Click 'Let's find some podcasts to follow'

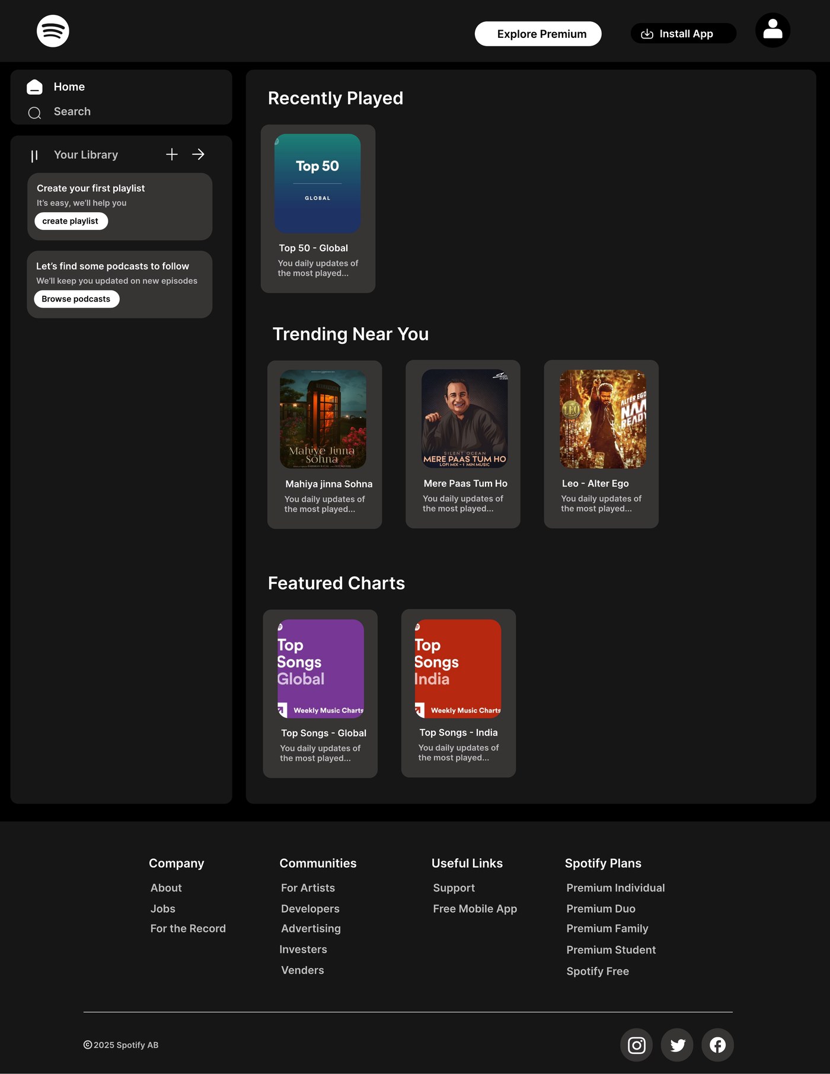113,266
